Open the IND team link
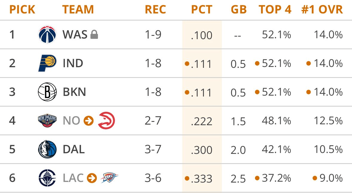 [x=73, y=63]
